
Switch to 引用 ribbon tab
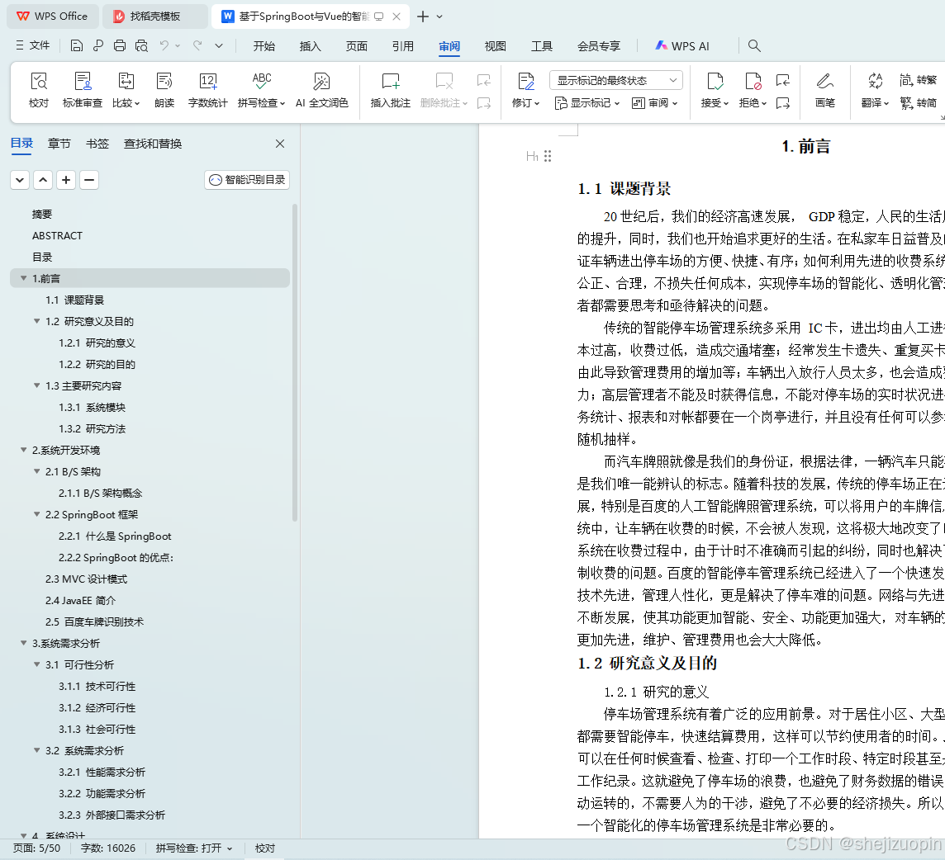pyautogui.click(x=402, y=45)
